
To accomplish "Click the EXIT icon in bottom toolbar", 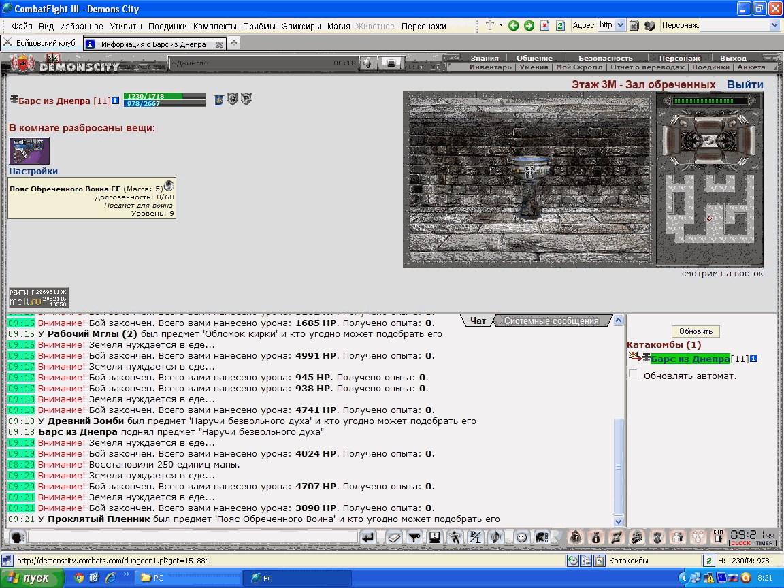I will (x=719, y=537).
